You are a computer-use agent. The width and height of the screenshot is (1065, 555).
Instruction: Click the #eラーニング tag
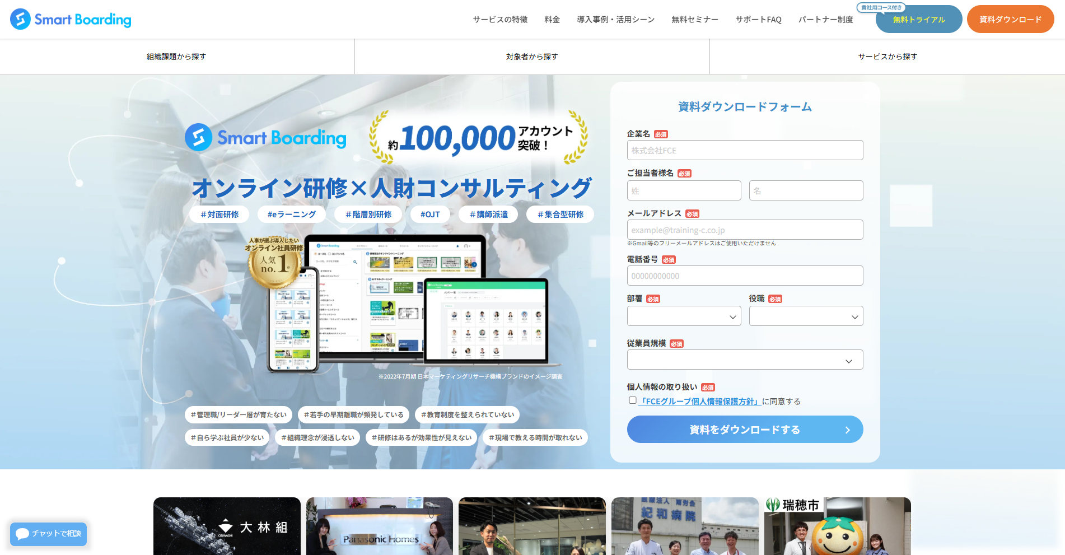(291, 214)
